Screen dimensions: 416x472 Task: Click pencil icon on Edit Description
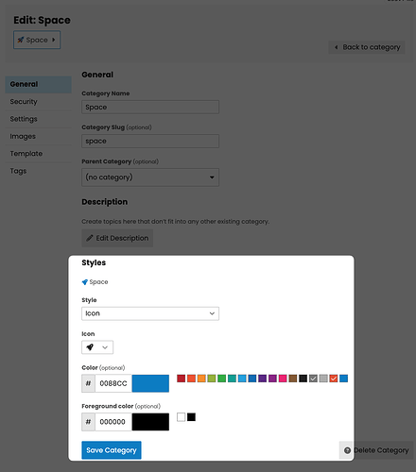90,238
